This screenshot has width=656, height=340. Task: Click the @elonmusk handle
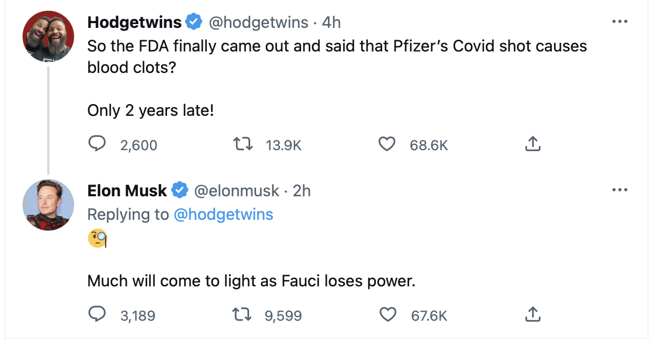point(236,190)
